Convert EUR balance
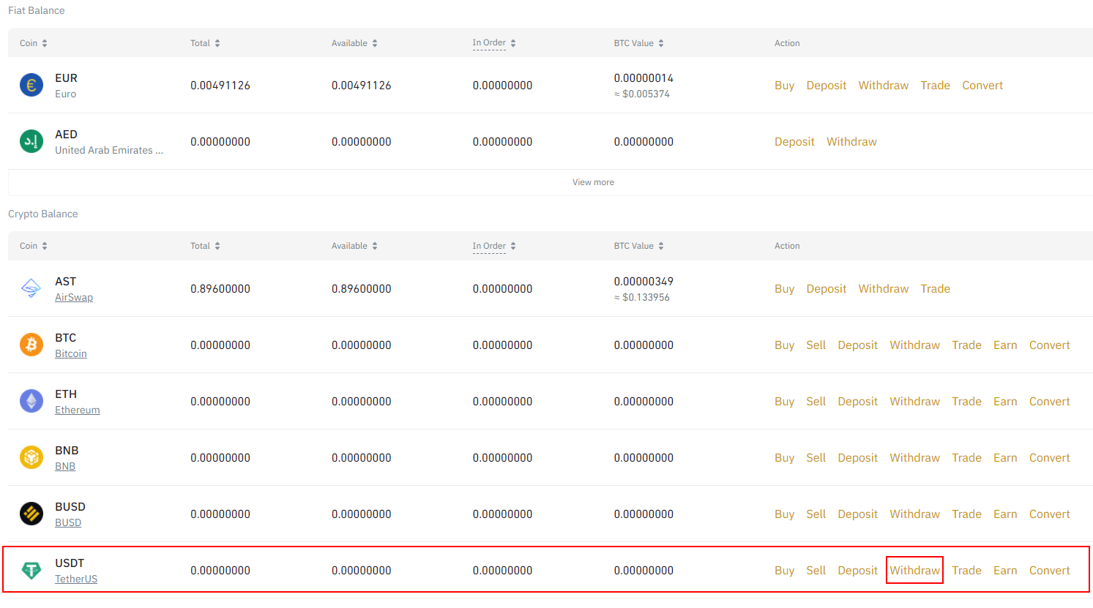This screenshot has height=608, width=1093. click(982, 86)
